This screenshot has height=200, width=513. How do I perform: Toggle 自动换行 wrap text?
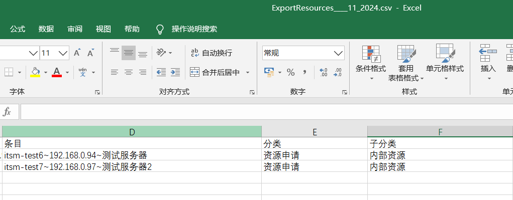coord(212,53)
